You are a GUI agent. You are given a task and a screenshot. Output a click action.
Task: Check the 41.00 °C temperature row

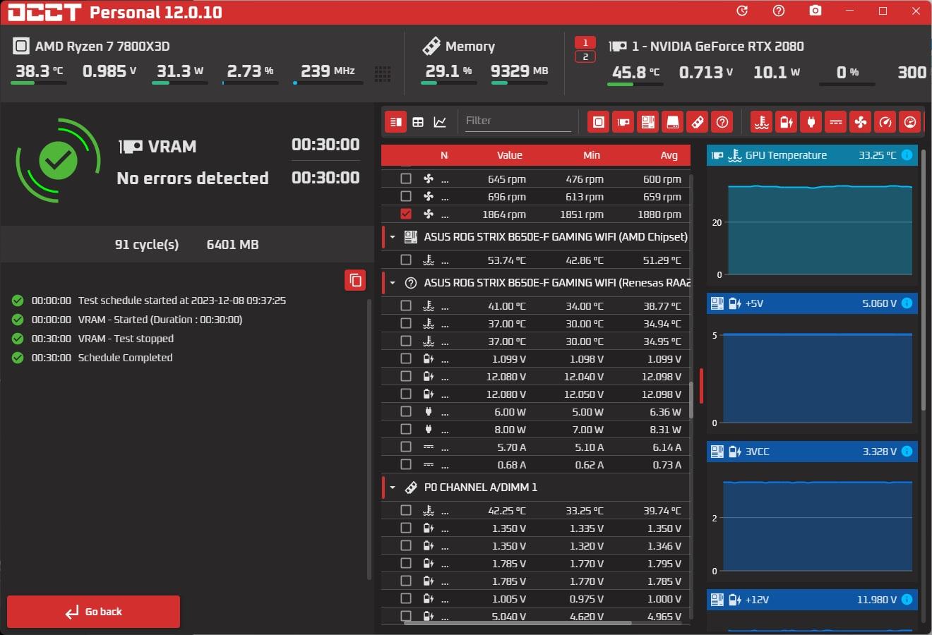[406, 306]
